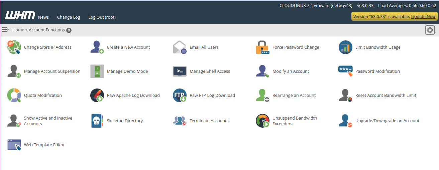439x170 pixels.
Task: Click the Change Site's IP Address icon
Action: pyautogui.click(x=14, y=47)
